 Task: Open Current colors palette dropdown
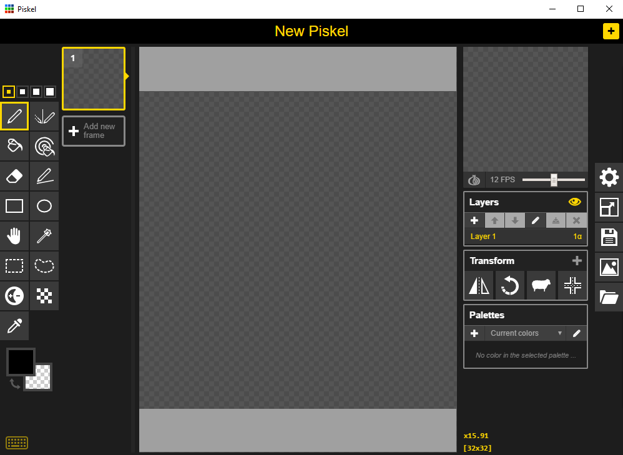525,333
